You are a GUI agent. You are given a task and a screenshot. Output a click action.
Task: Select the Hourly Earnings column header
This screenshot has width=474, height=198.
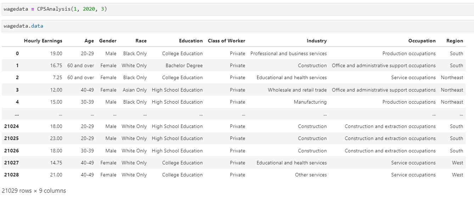point(43,41)
